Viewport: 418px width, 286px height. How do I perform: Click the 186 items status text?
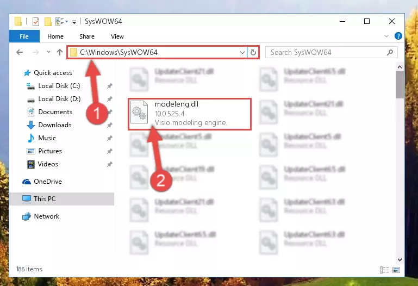pos(29,269)
